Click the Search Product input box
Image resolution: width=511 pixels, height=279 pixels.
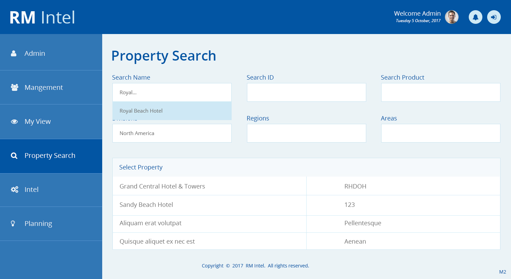point(440,92)
